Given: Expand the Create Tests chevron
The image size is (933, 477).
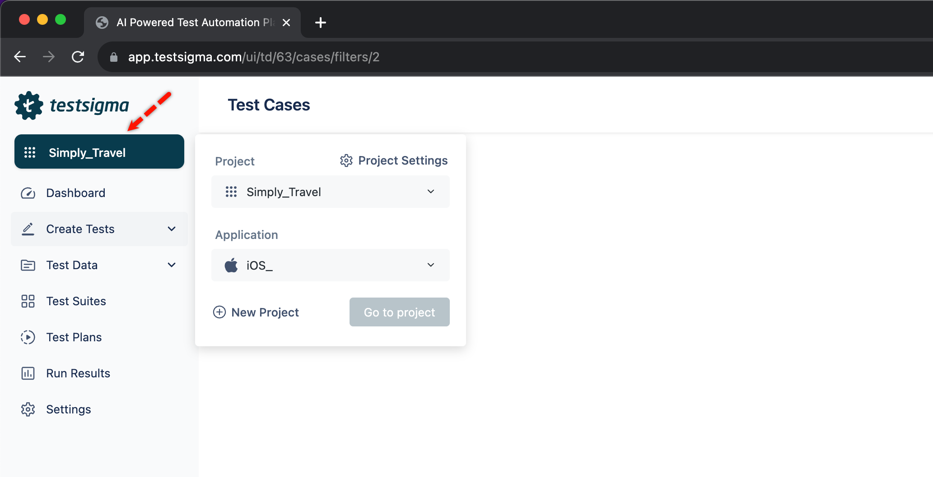Looking at the screenshot, I should coord(172,229).
